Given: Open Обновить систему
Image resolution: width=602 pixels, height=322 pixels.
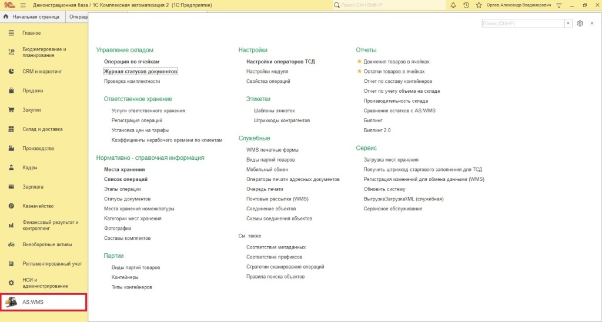Looking at the screenshot, I should tap(384, 189).
